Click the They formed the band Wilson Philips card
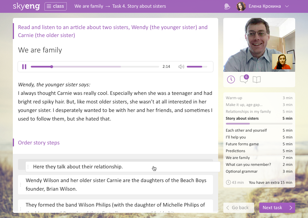 [116, 206]
